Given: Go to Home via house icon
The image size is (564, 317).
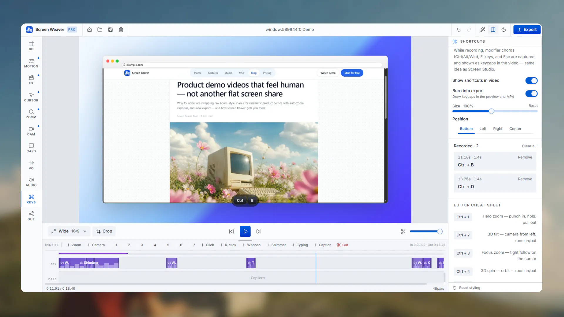Looking at the screenshot, I should pos(90,30).
